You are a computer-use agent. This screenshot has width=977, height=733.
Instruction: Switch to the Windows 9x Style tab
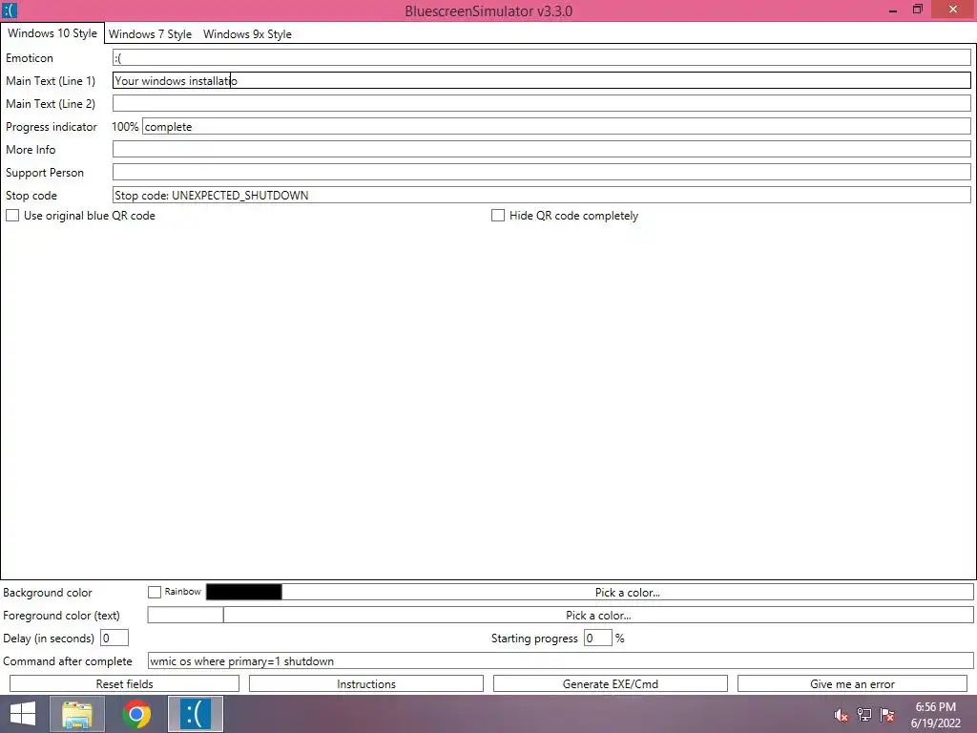[x=247, y=34]
